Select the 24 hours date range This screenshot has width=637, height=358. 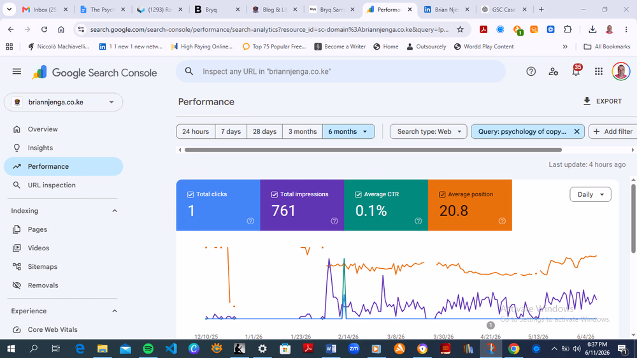pos(196,132)
